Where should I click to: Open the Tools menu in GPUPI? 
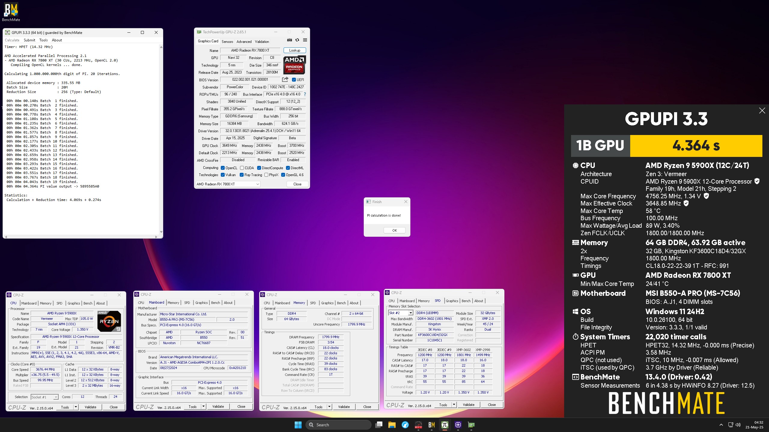(x=44, y=40)
